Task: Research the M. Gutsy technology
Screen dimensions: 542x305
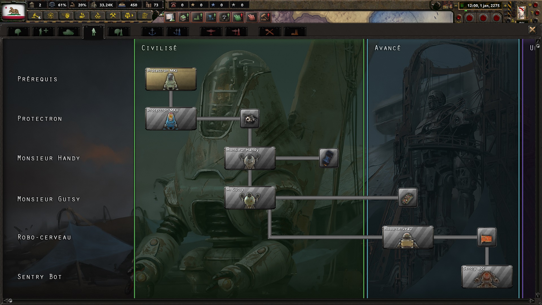Action: pos(250,198)
